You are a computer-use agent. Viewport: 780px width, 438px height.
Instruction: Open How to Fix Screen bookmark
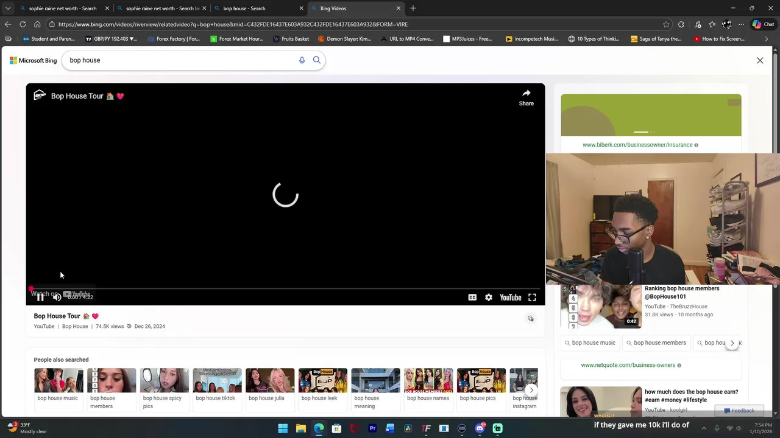click(x=719, y=39)
